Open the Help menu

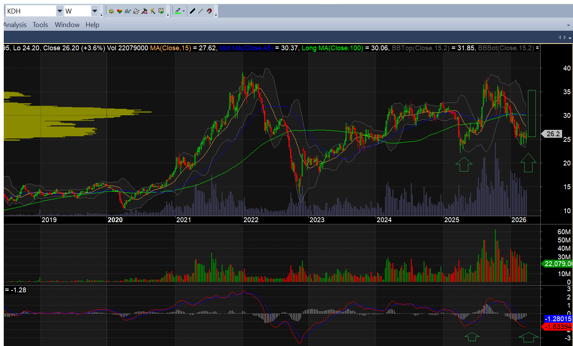point(92,25)
